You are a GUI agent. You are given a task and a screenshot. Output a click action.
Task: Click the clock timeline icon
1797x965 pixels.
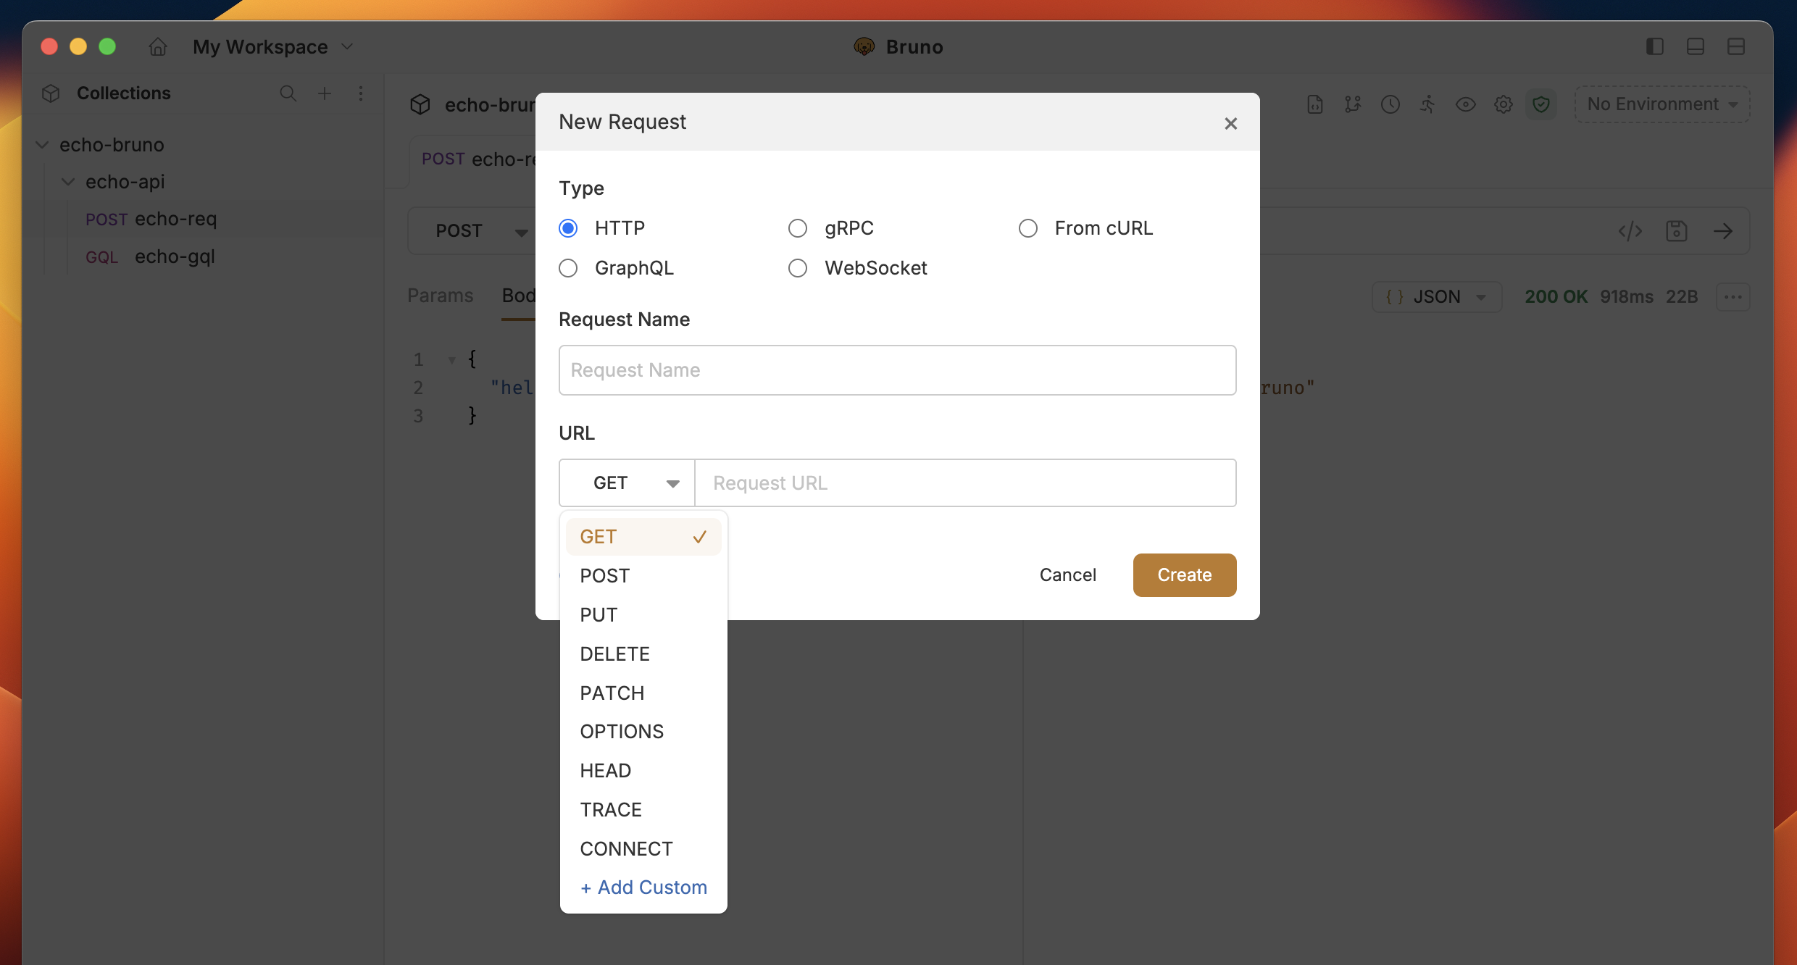pyautogui.click(x=1390, y=104)
